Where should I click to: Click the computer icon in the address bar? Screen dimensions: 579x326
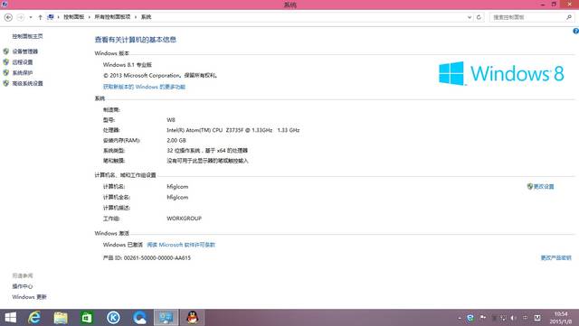pos(51,17)
